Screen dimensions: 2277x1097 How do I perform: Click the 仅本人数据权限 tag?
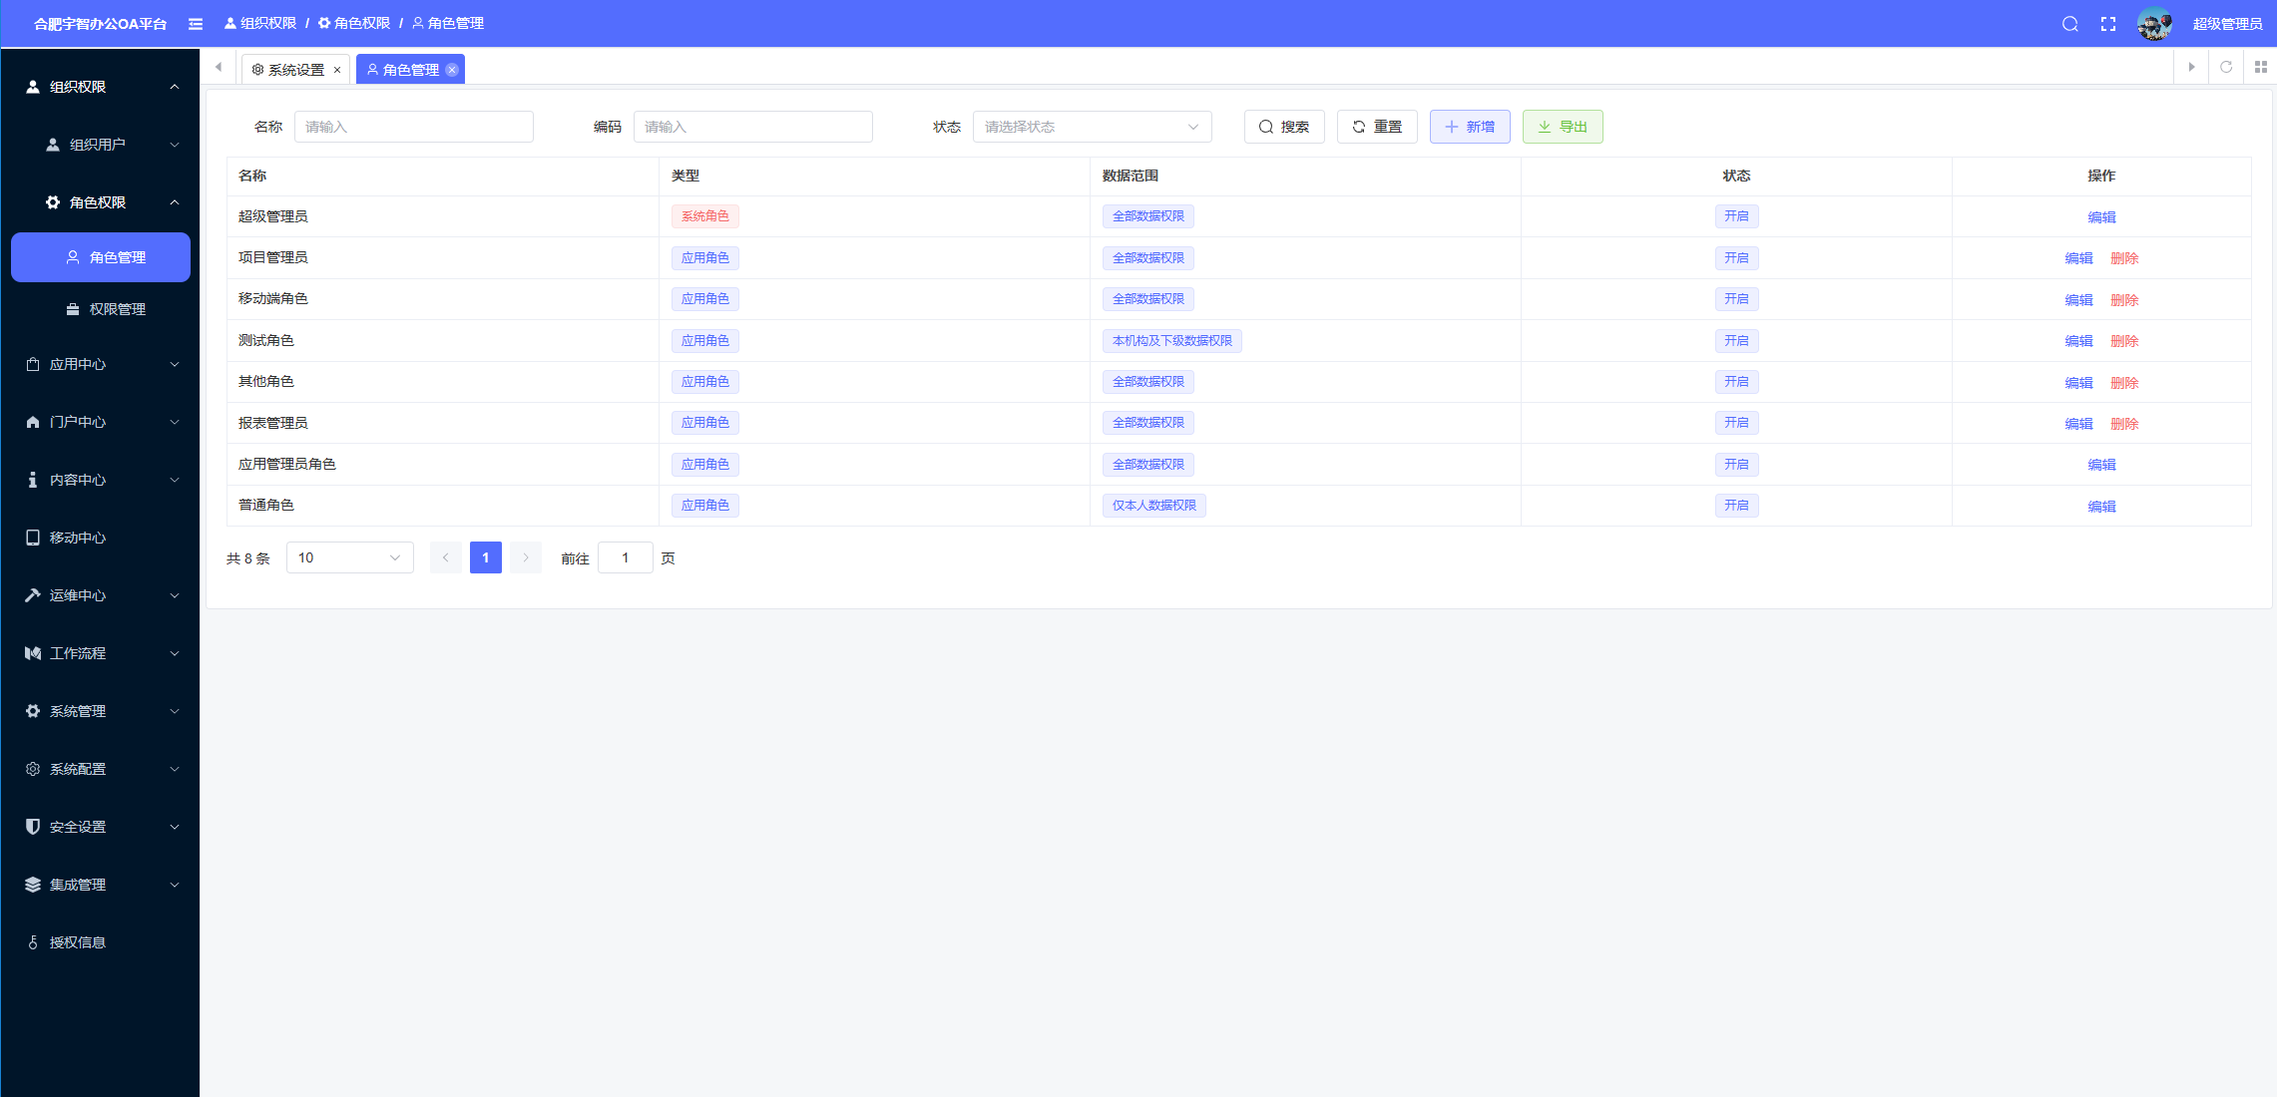[1154, 506]
